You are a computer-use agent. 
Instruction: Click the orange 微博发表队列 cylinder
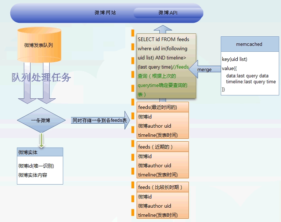click(x=39, y=45)
